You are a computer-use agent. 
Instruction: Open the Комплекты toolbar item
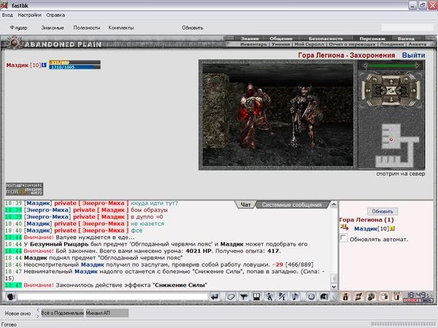121,28
